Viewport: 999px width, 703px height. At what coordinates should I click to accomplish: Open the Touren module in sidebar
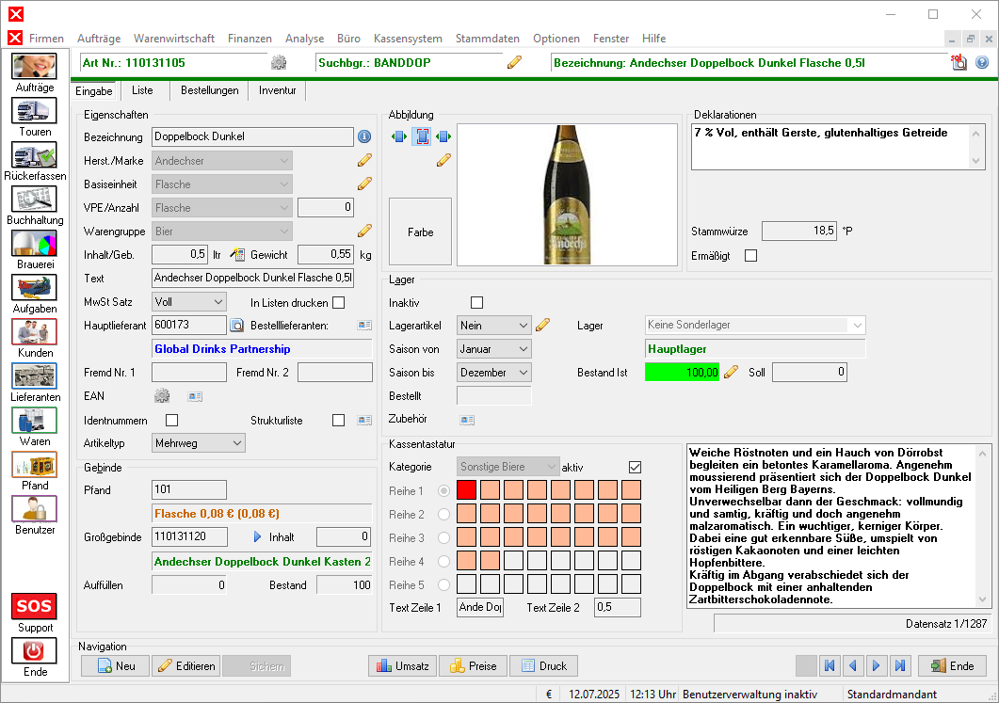pos(35,111)
